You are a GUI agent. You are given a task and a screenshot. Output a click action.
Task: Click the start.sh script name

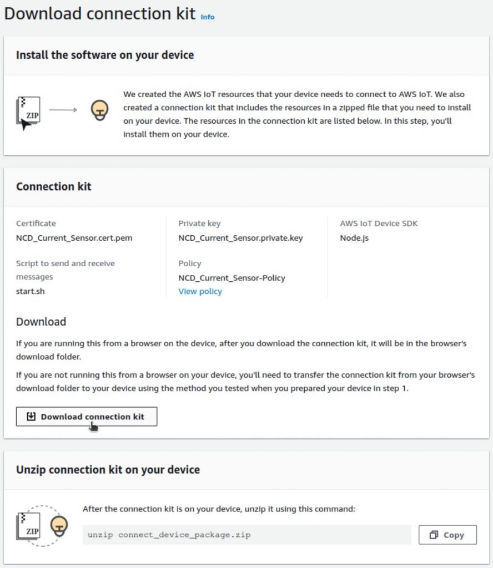31,291
